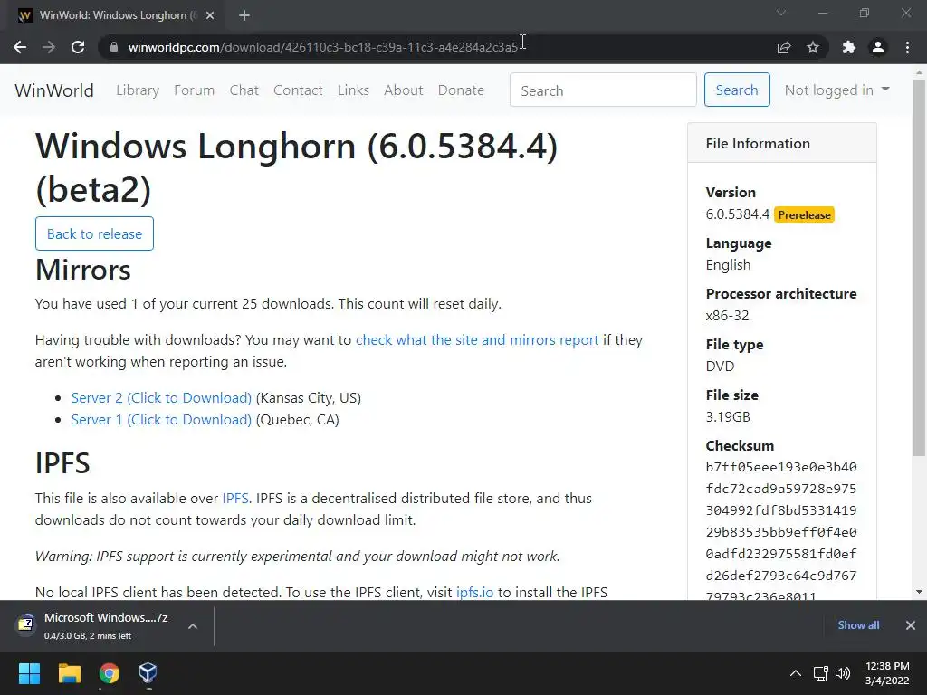927x695 pixels.
Task: Open the Contact nav link
Action: 298,90
